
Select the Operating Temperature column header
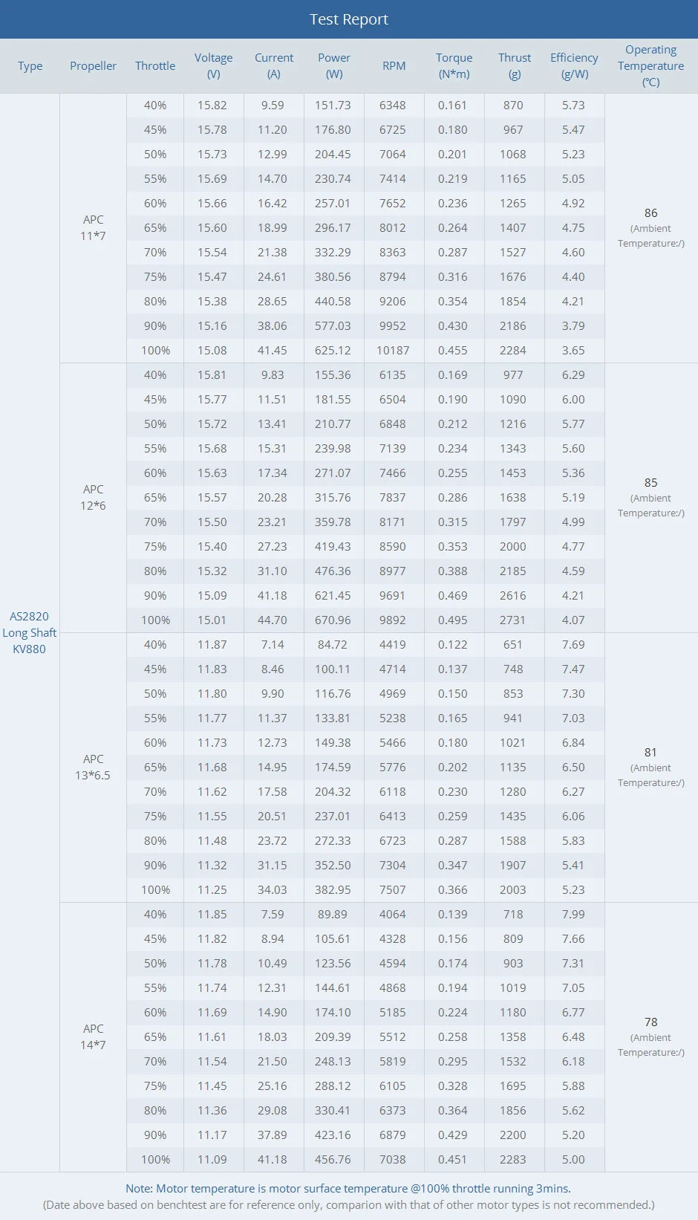[x=650, y=66]
